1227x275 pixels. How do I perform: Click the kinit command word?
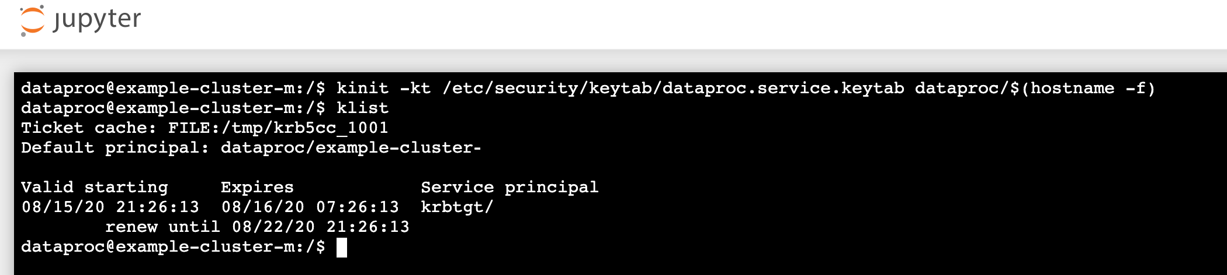[362, 89]
